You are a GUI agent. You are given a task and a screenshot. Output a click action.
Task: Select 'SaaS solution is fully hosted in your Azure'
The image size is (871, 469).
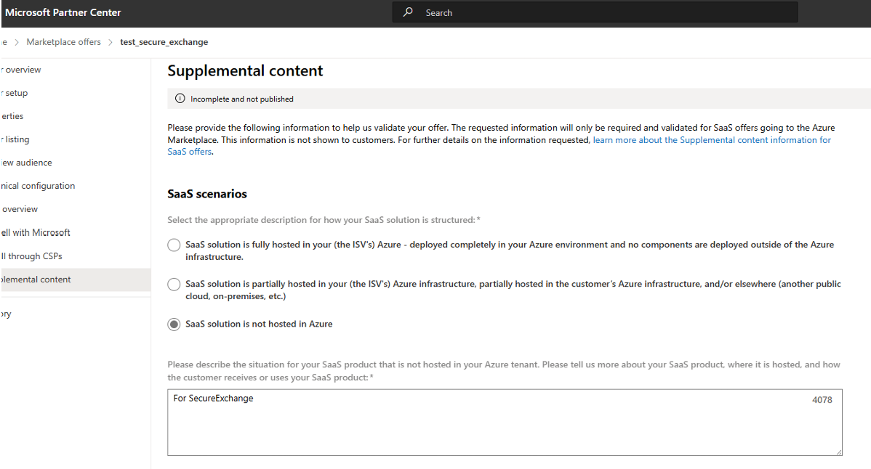174,245
